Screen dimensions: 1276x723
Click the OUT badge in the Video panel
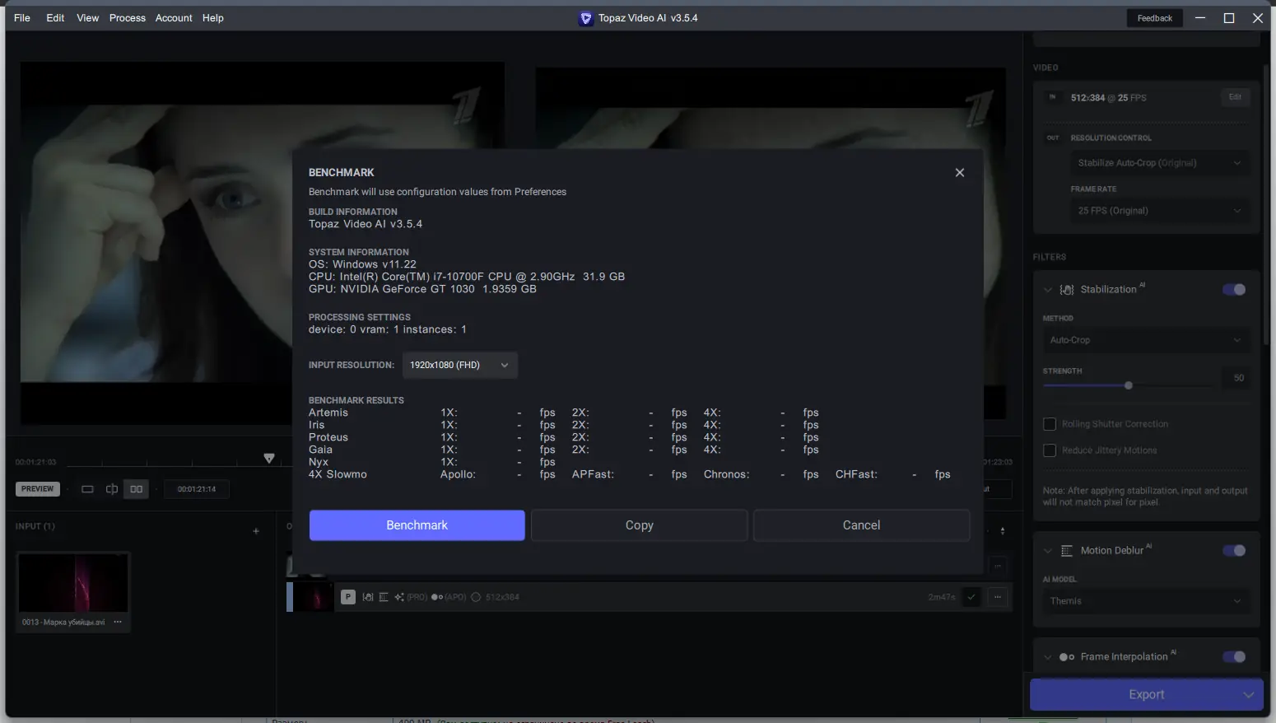(x=1053, y=138)
